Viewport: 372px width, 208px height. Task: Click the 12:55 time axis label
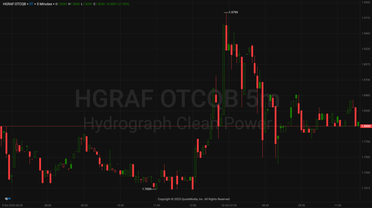click(x=193, y=205)
